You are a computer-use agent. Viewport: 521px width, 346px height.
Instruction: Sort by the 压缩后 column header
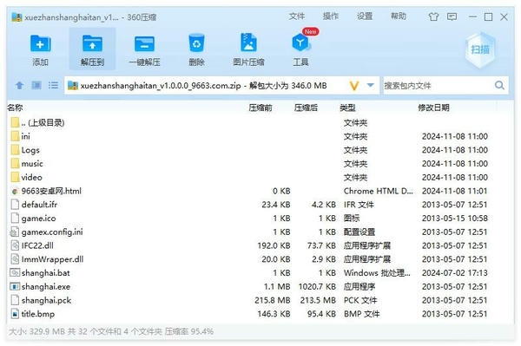[x=306, y=108]
